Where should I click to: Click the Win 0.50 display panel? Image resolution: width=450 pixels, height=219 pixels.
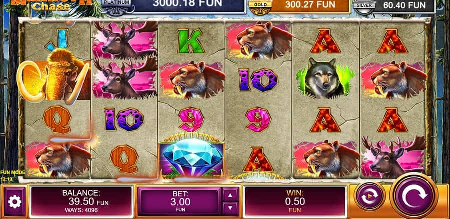click(295, 201)
